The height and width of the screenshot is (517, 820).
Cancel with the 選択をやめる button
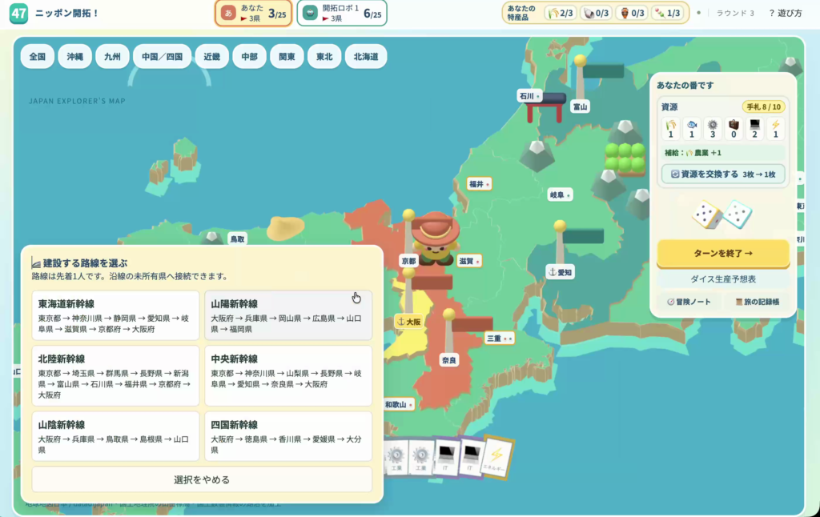(202, 479)
